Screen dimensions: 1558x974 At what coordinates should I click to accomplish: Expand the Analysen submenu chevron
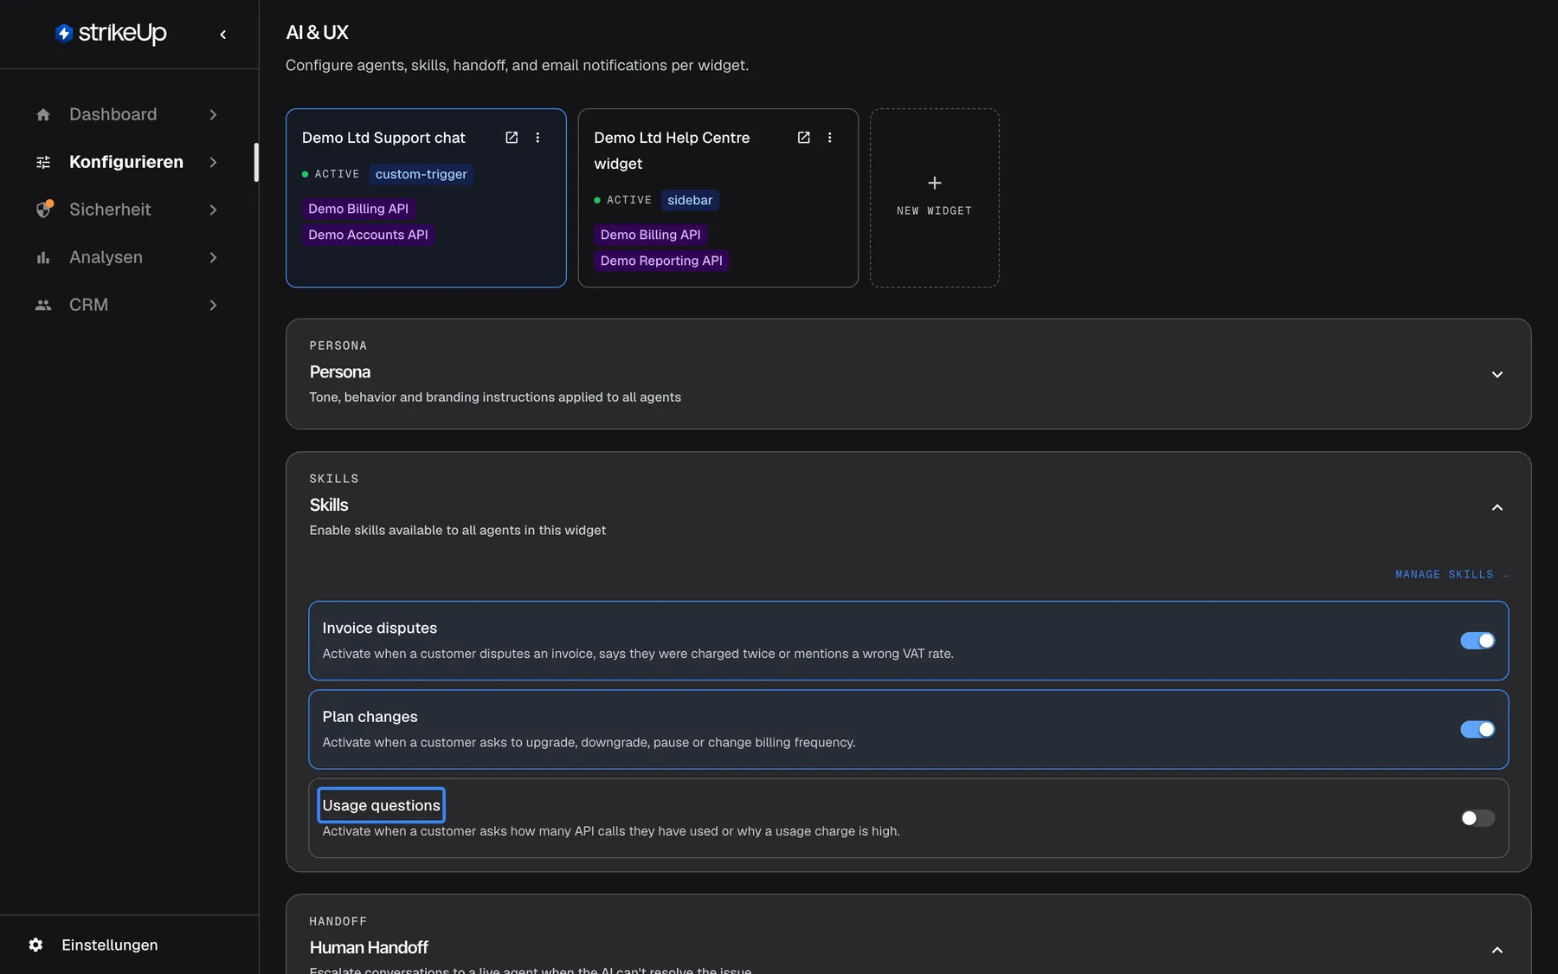coord(213,257)
